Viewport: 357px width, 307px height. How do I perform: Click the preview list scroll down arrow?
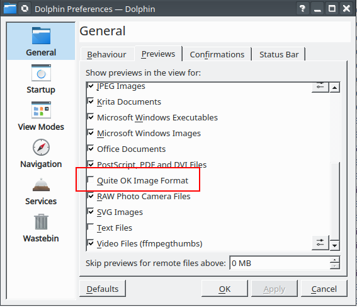334,245
